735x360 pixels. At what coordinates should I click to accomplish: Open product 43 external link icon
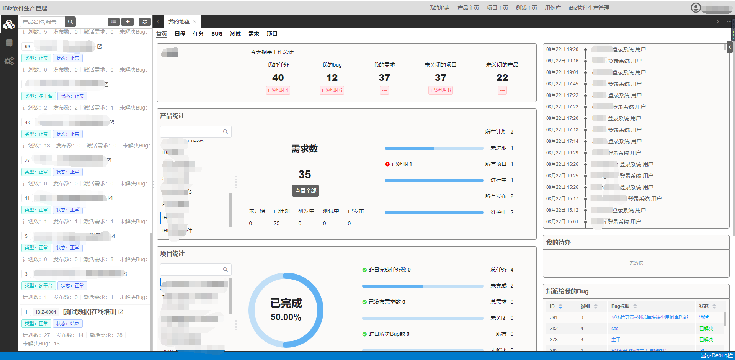(x=112, y=122)
